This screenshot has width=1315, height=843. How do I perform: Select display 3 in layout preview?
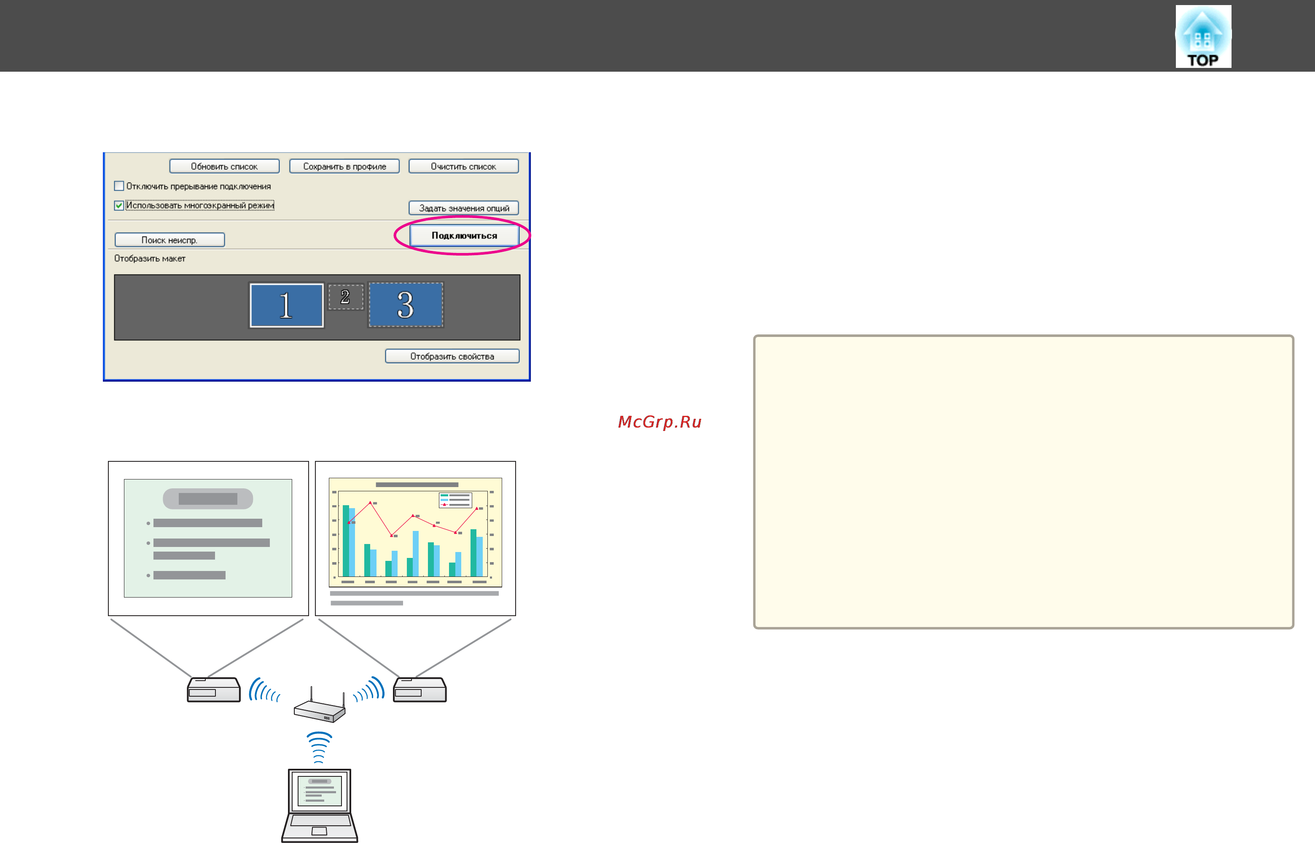(x=406, y=304)
